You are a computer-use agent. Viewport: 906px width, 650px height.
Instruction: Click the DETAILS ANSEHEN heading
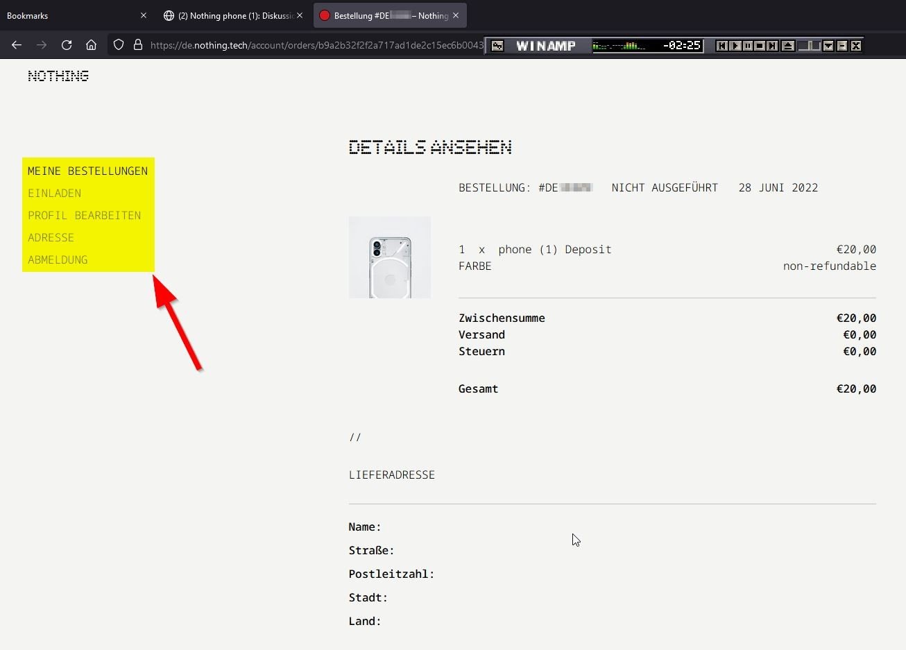(x=430, y=147)
